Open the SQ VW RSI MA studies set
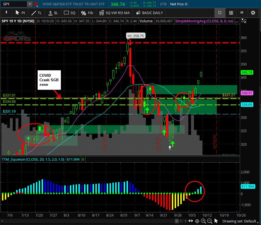The image size is (261, 225). (x=114, y=13)
